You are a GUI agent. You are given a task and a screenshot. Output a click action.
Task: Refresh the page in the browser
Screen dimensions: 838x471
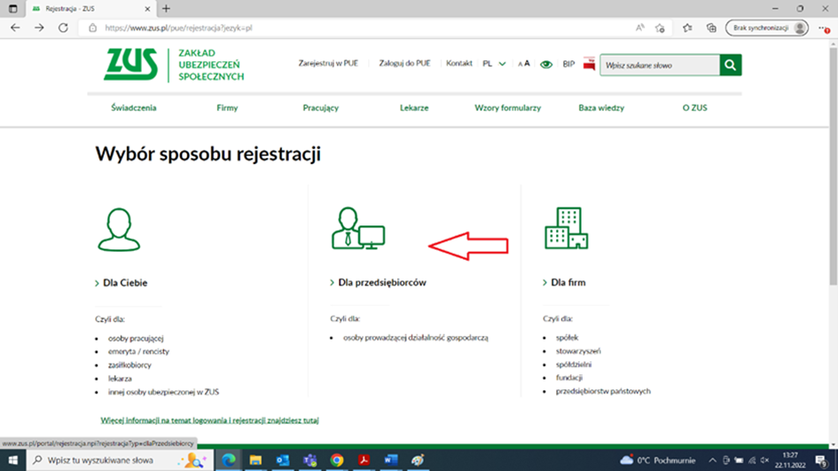63,28
